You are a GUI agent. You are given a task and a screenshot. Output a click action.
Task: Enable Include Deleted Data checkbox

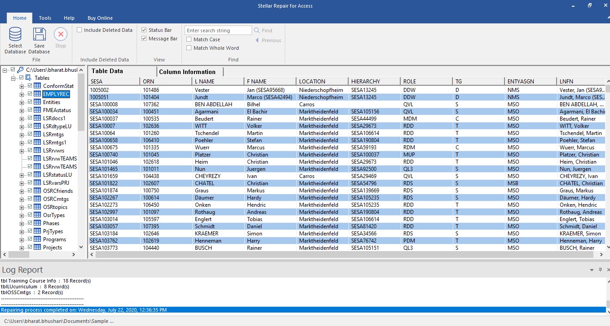[x=80, y=30]
